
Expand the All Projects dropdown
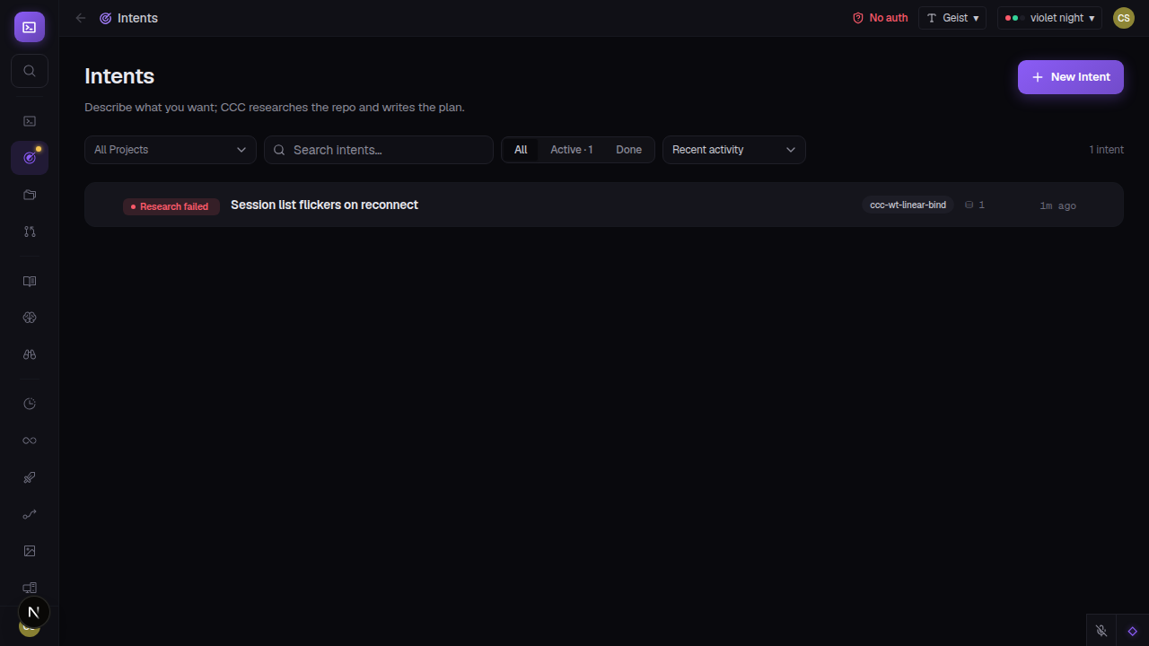(171, 150)
